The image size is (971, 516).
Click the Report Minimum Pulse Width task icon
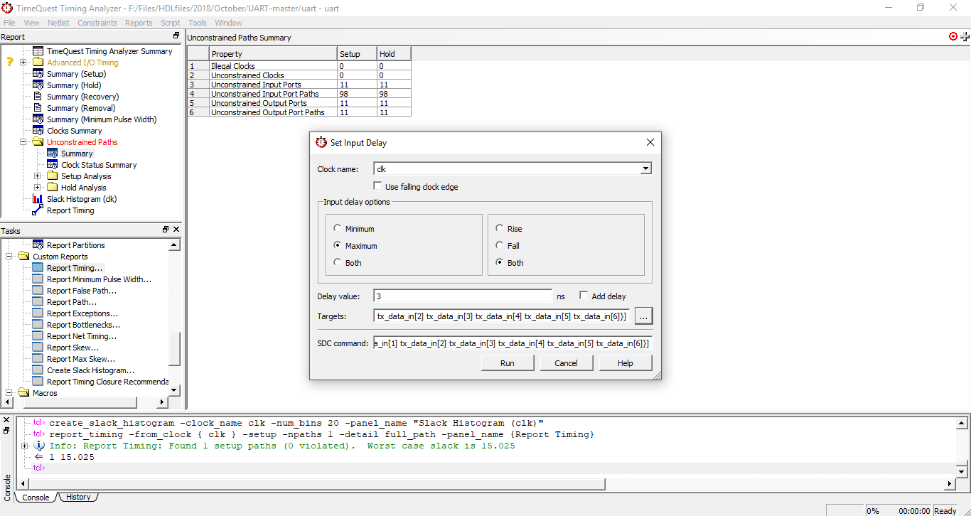[x=38, y=279]
